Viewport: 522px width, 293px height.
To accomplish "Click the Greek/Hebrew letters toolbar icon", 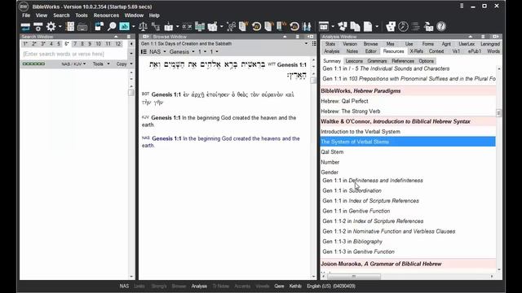I will click(187, 26).
